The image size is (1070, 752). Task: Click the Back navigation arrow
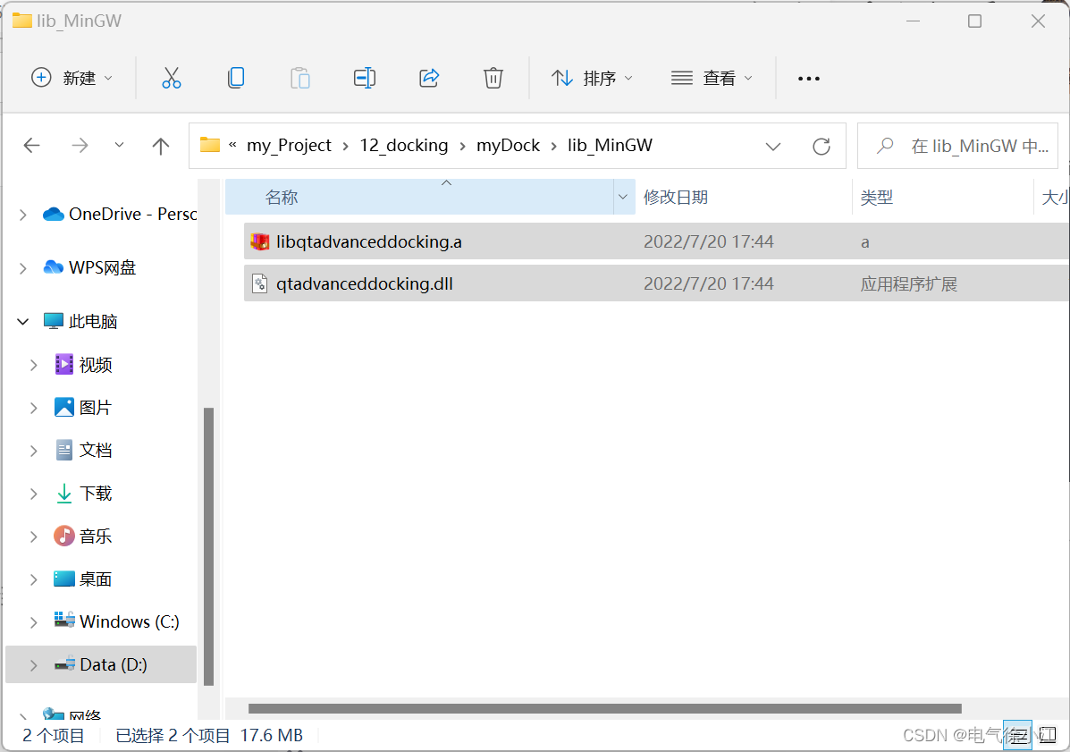tap(31, 145)
